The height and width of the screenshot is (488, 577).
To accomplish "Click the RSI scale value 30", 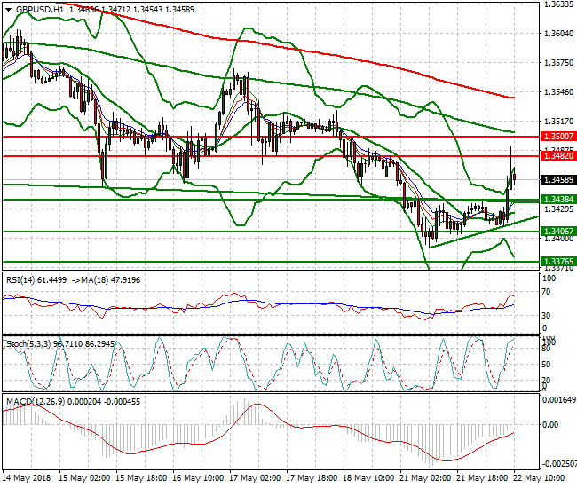I will pyautogui.click(x=547, y=316).
